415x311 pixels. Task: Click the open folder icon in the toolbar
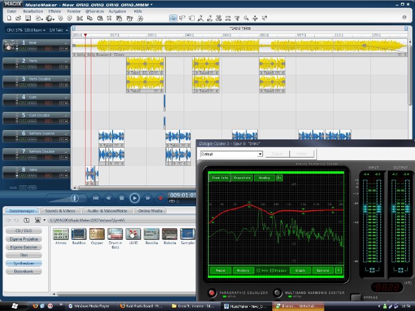pyautogui.click(x=18, y=18)
